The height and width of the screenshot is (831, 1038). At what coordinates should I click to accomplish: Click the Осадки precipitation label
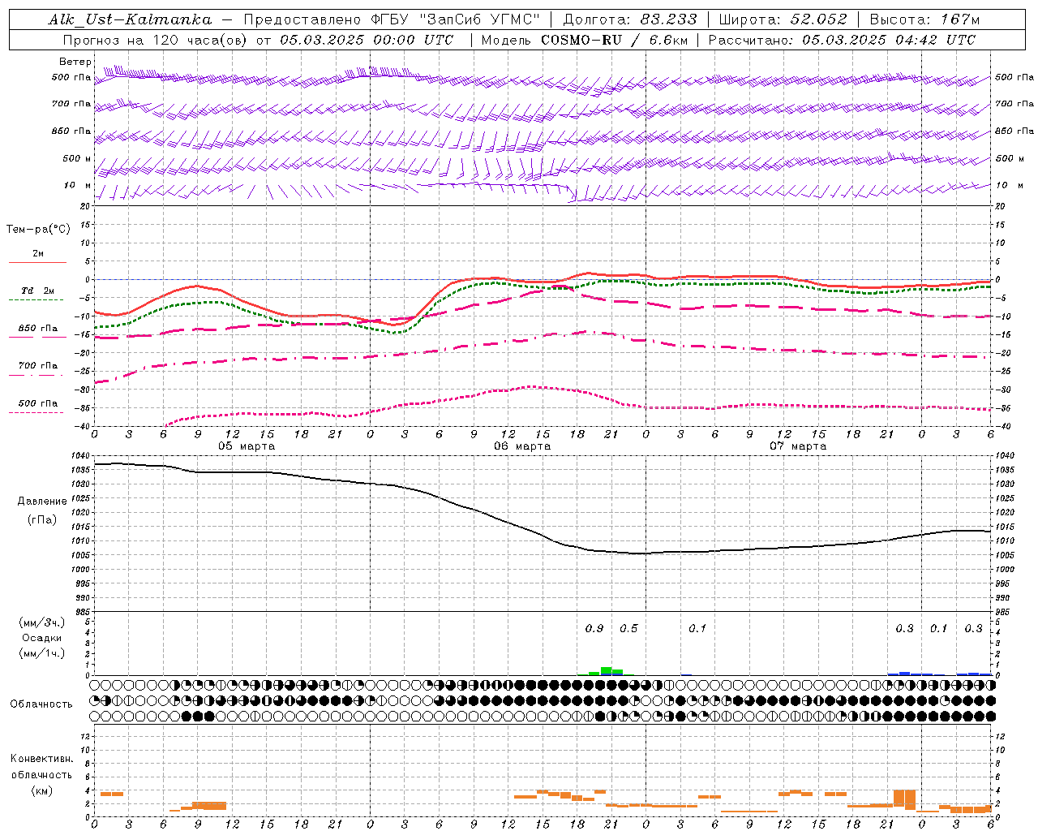pyautogui.click(x=42, y=638)
